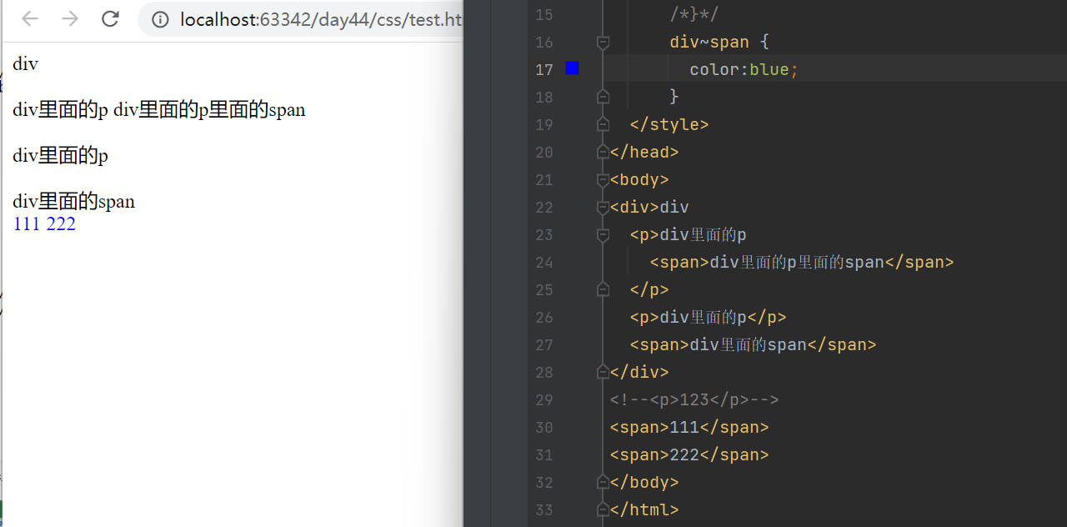This screenshot has height=527, width=1067.
Task: Collapse the <p> block on line 23
Action: click(x=603, y=234)
